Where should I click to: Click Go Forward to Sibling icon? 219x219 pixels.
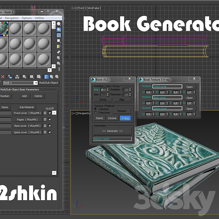(x=57, y=77)
